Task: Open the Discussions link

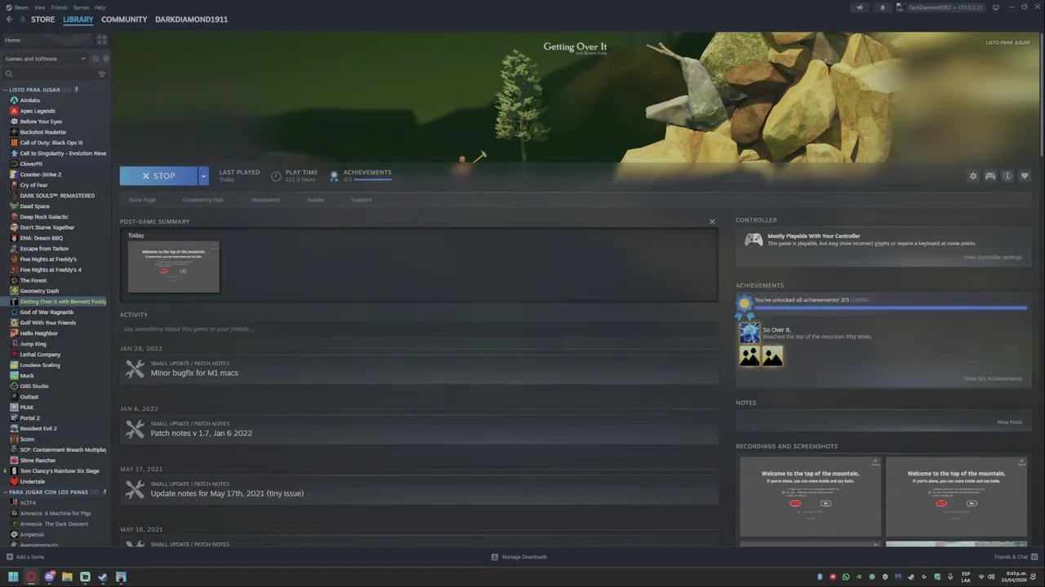Action: tap(265, 200)
